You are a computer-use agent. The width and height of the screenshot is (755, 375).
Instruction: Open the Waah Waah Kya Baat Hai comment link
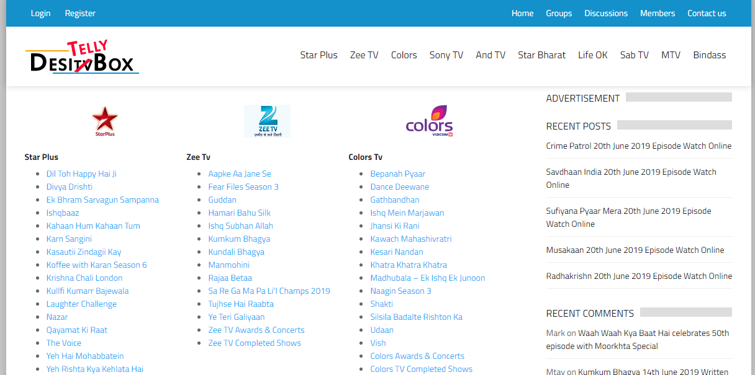[652, 333]
